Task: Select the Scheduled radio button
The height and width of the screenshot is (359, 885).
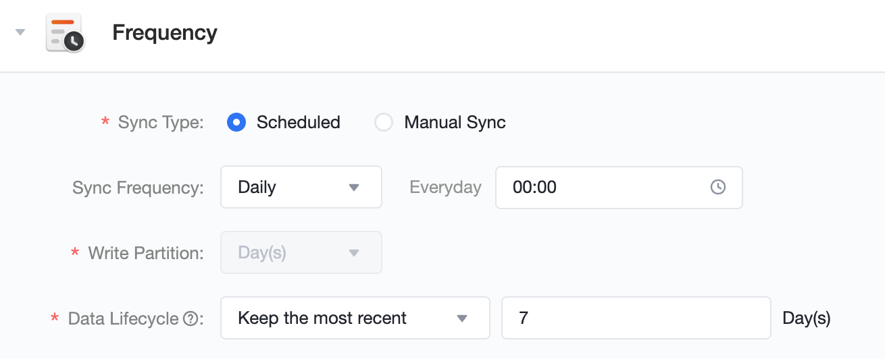Action: pos(236,122)
